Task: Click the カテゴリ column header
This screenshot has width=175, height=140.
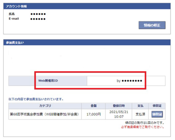Action: pyautogui.click(x=45, y=106)
